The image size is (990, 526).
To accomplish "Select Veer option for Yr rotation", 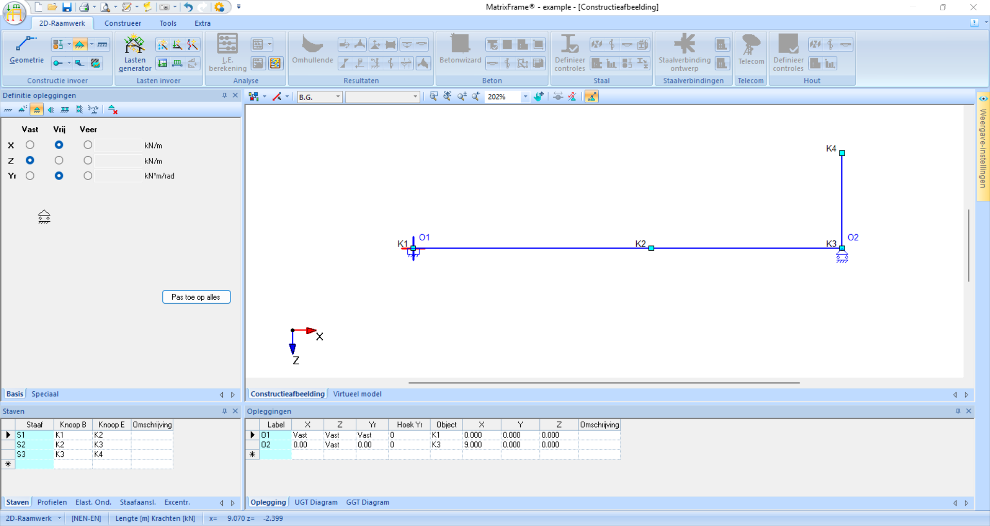I will [x=88, y=176].
